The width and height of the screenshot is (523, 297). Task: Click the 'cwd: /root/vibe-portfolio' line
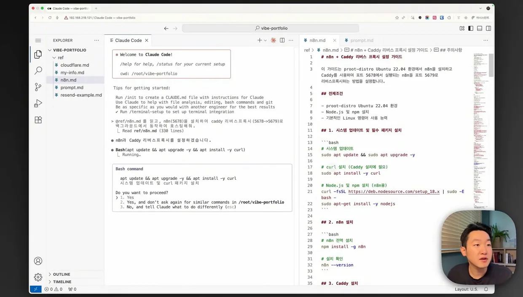(148, 74)
